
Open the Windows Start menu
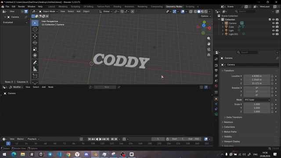(4, 154)
